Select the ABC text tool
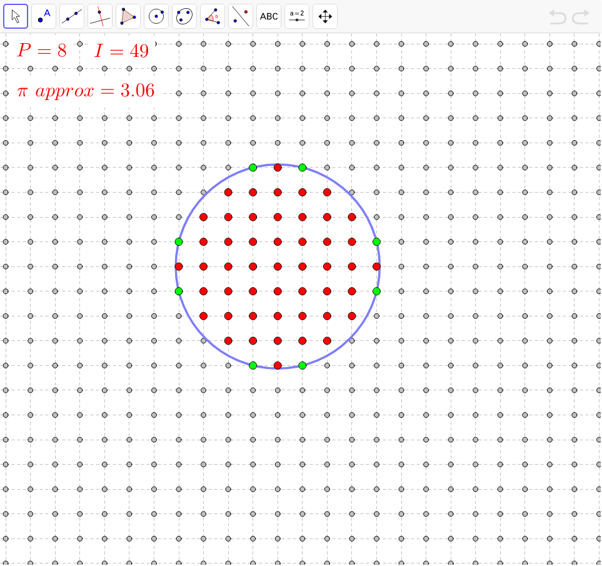 (x=268, y=16)
